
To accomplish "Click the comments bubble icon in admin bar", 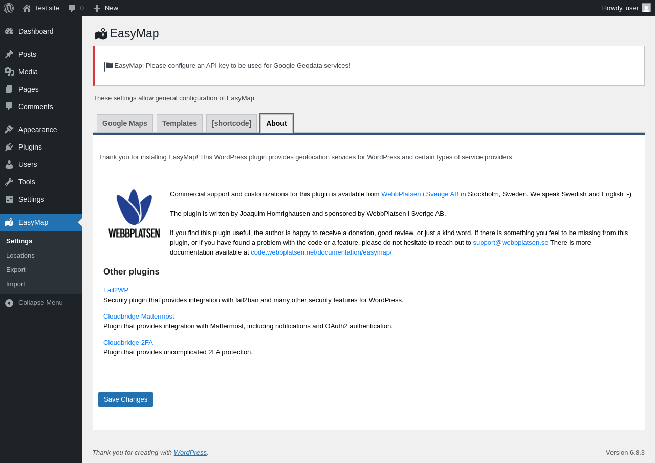I will (x=72, y=8).
